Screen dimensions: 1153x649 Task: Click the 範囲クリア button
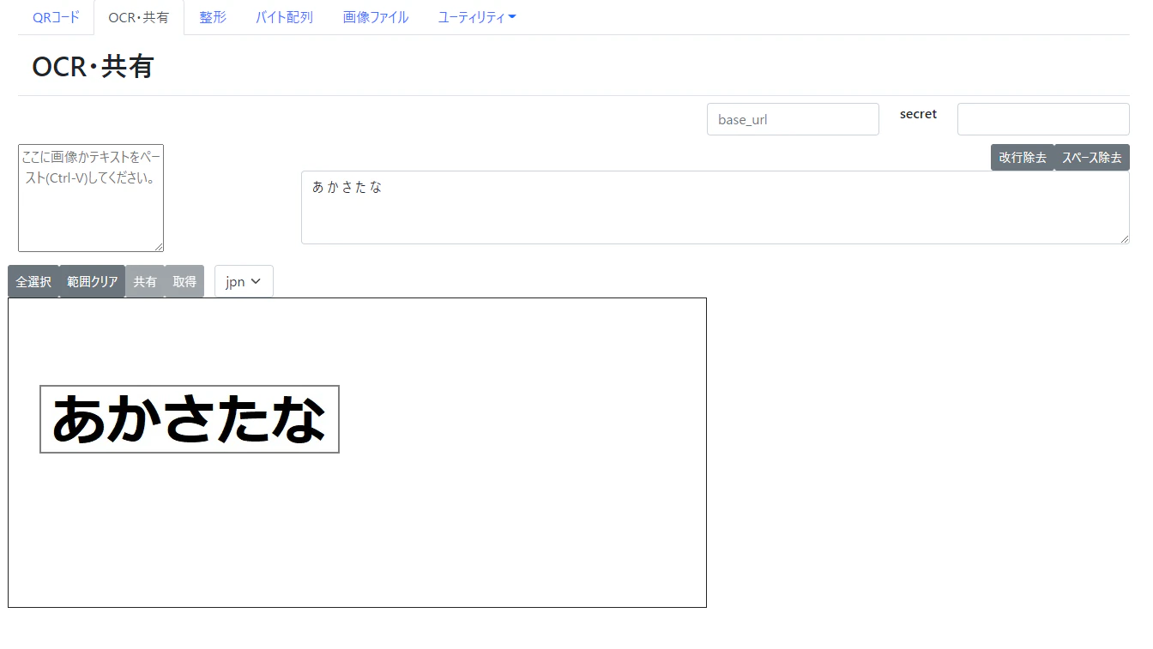coord(93,281)
